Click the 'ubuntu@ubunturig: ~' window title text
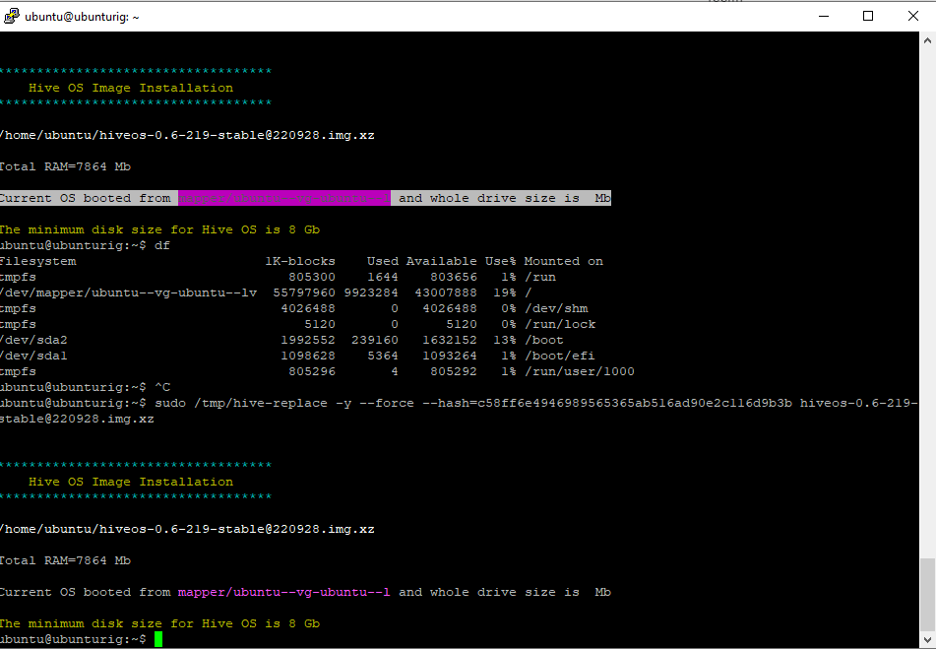 point(82,17)
